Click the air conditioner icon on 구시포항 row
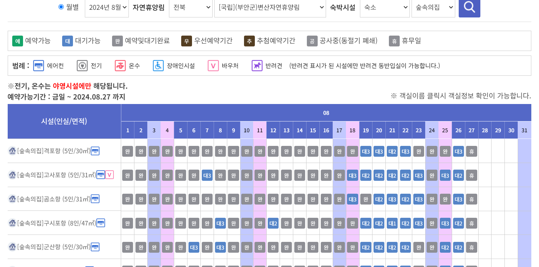This screenshot has height=267, width=539. [x=101, y=223]
